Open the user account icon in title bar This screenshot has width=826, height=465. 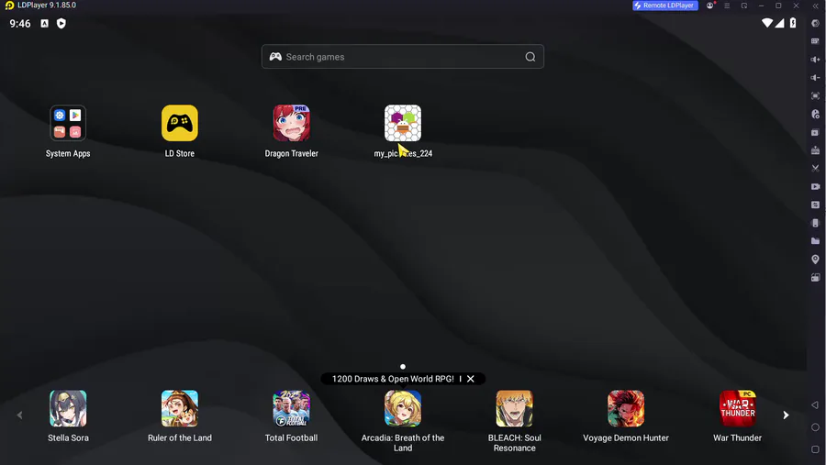click(x=710, y=6)
